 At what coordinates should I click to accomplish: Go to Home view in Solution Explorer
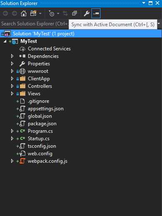24,13
